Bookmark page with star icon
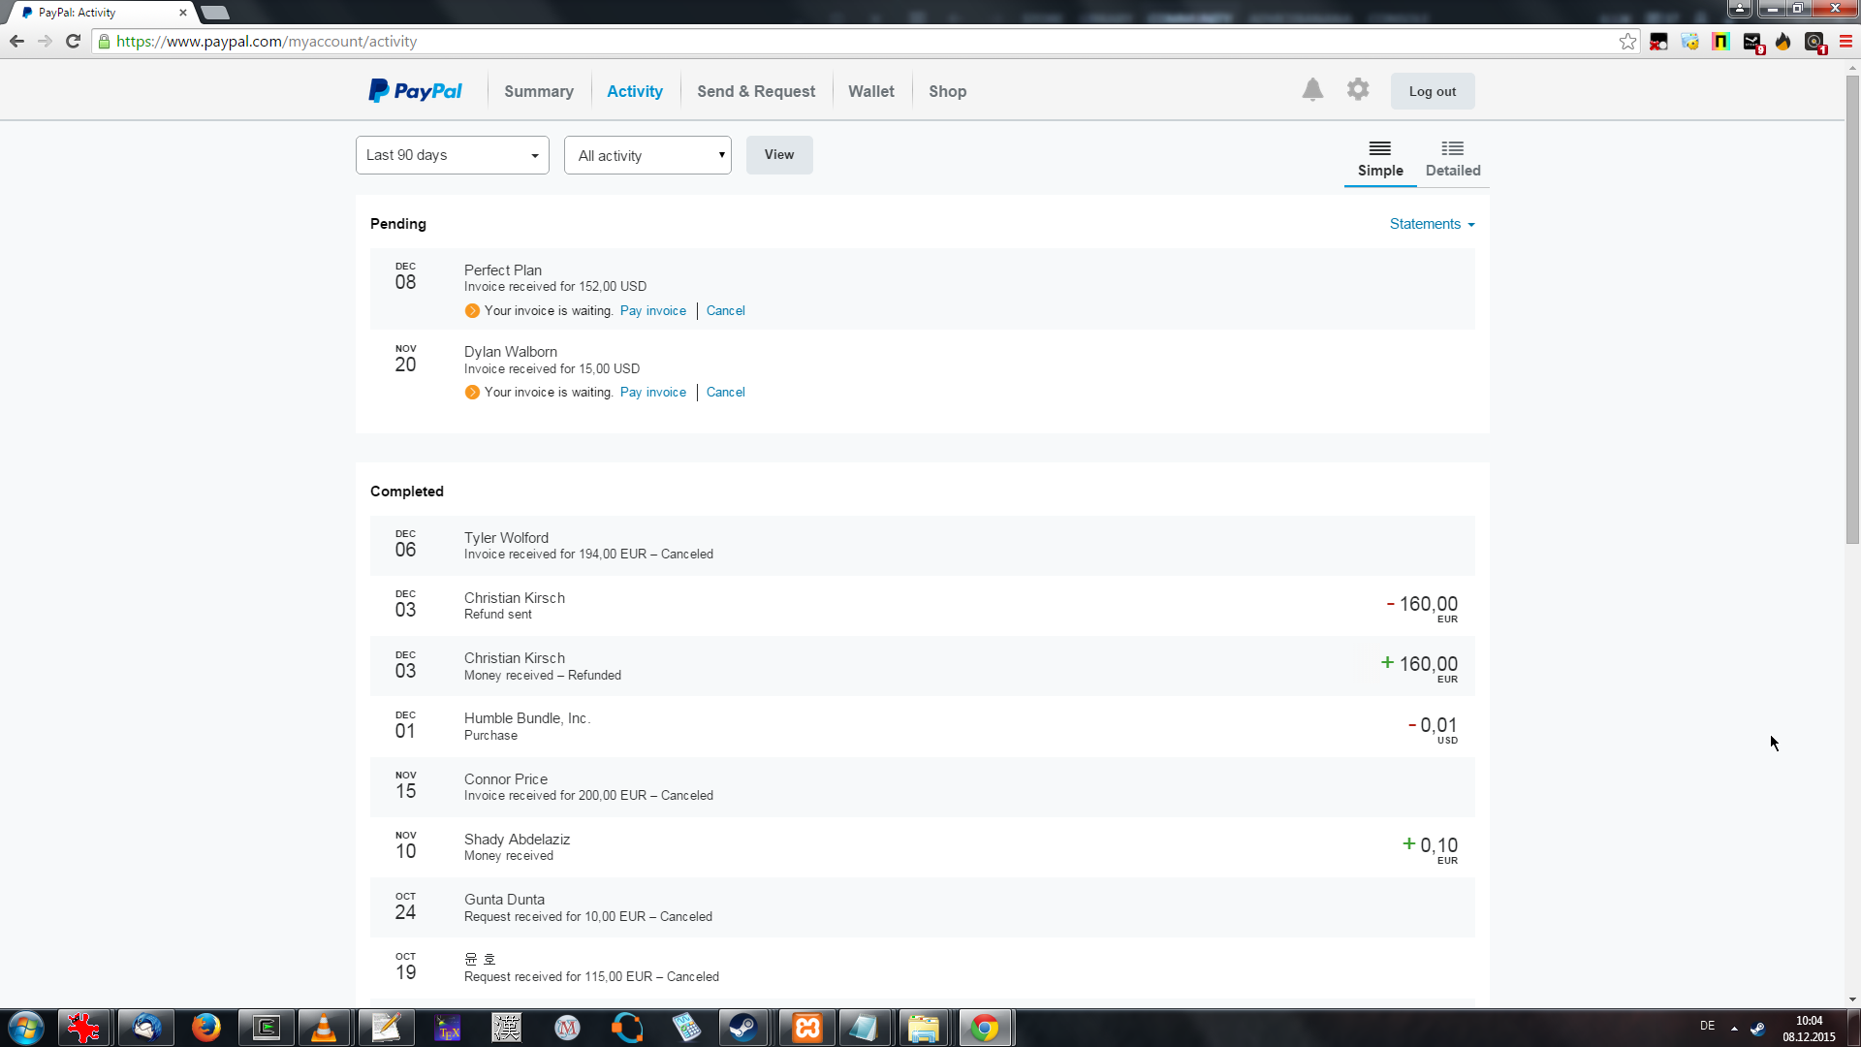 click(1627, 42)
